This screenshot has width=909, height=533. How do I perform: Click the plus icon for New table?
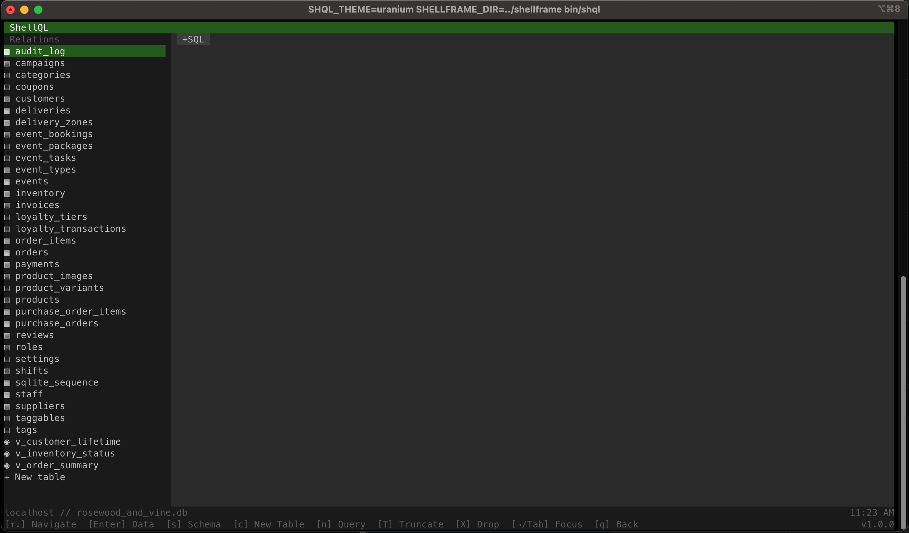pos(7,477)
